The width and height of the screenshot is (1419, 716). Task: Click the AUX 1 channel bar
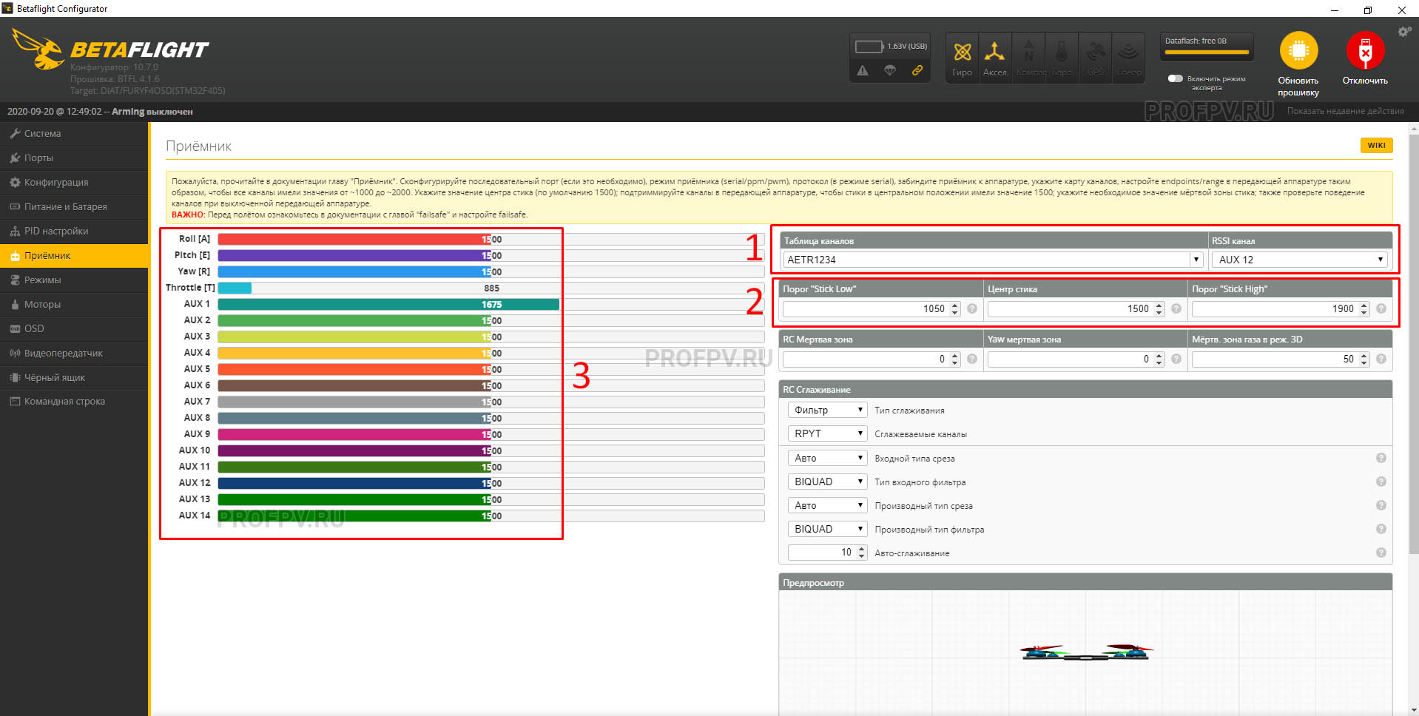[491, 305]
